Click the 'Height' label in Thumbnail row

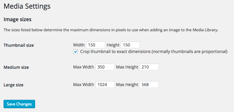pos(113,45)
